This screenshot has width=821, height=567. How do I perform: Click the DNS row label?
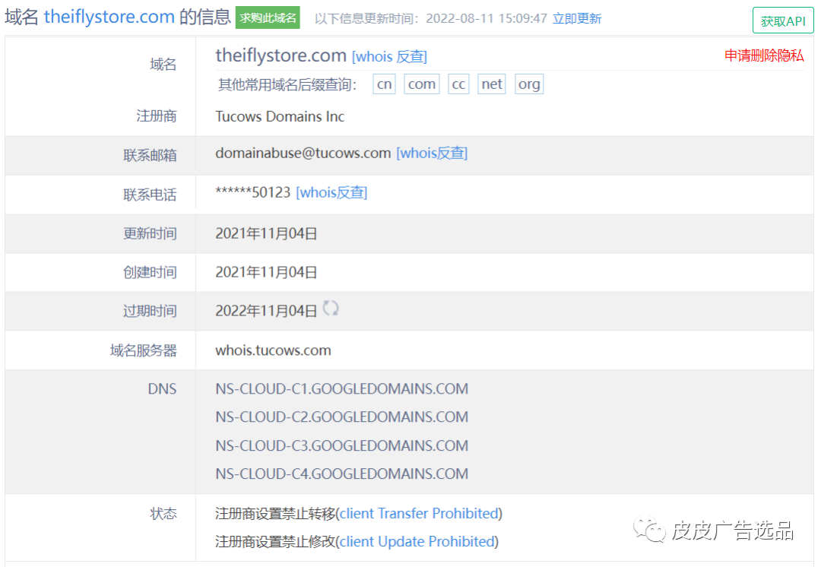pos(163,389)
